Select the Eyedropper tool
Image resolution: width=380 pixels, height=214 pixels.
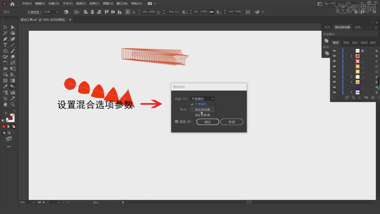coord(5,87)
